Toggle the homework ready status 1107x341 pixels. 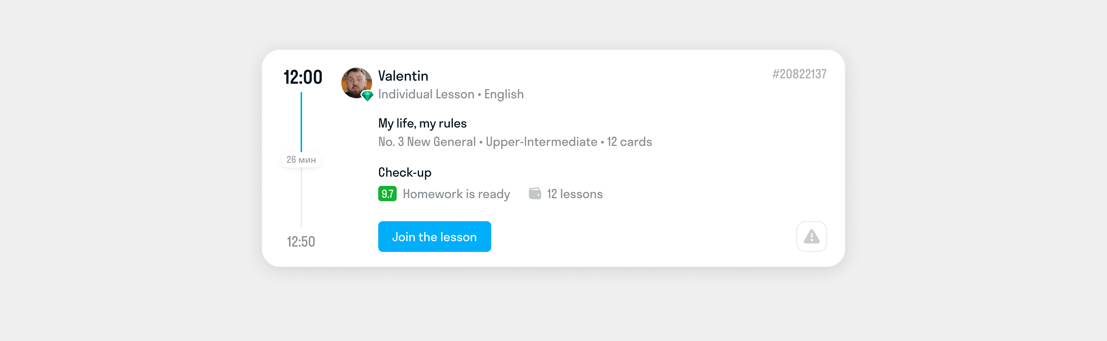456,194
